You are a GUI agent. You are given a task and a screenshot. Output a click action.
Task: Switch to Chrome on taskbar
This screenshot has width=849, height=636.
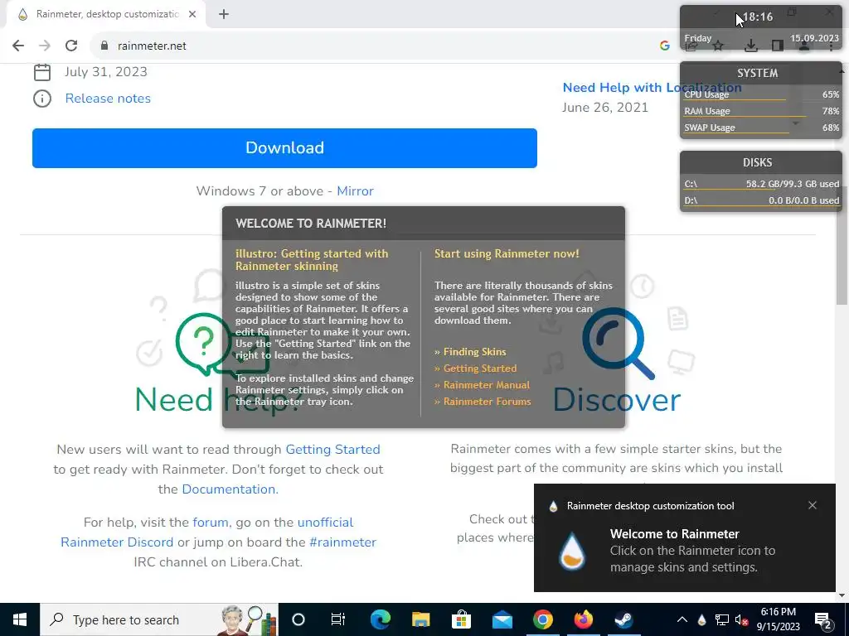[x=542, y=619]
